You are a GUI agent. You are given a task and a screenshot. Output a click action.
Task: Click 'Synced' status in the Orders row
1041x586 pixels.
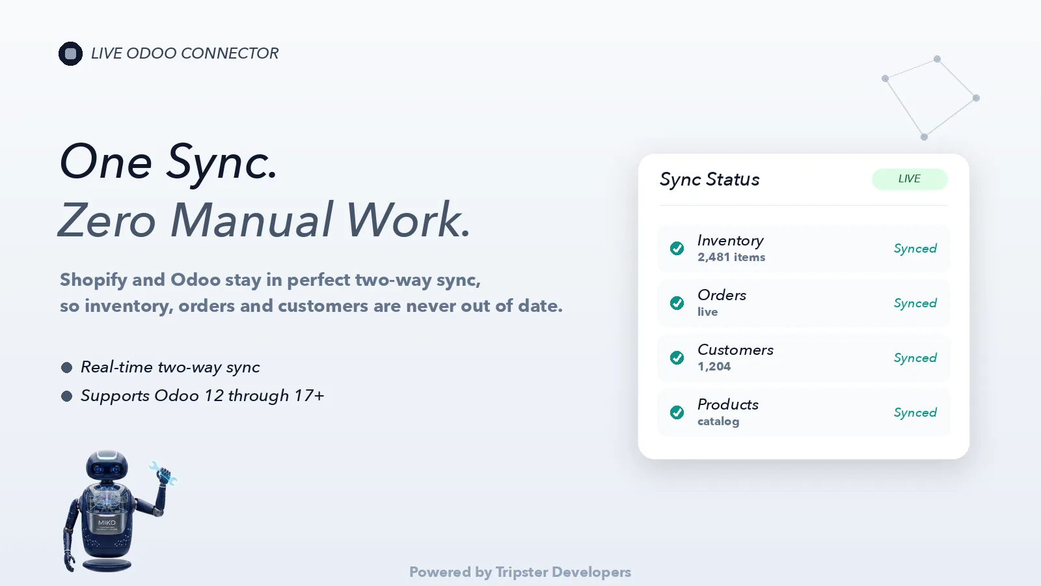[x=915, y=303]
